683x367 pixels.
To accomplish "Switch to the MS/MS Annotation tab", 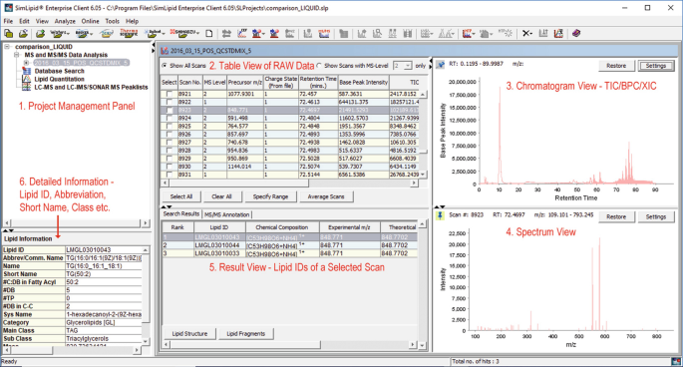I will 226,214.
